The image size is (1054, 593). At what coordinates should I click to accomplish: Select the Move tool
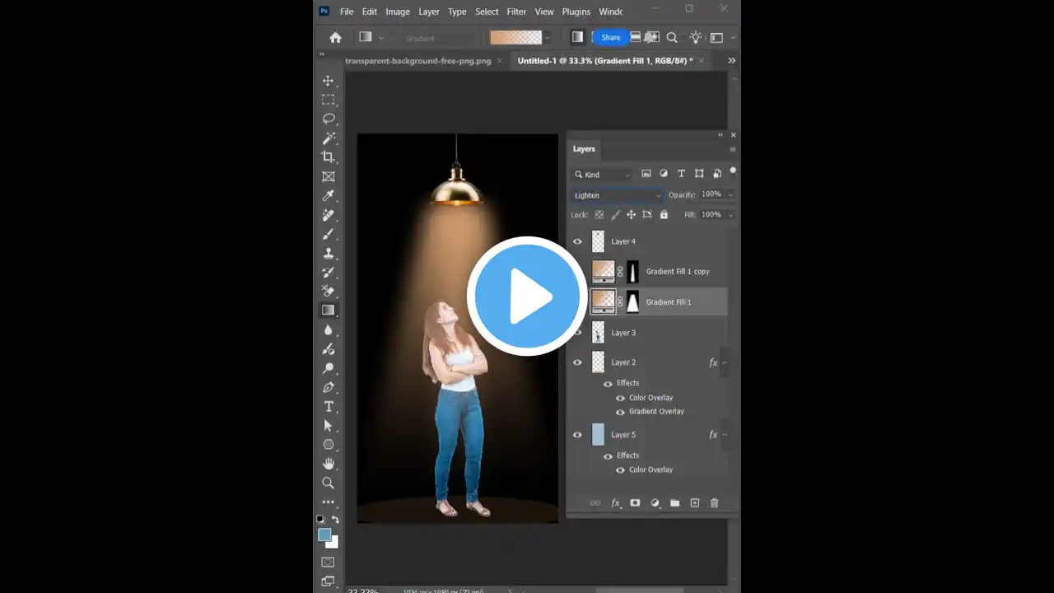coord(328,81)
